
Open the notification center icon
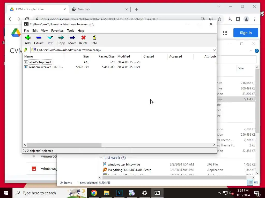pos(257,193)
